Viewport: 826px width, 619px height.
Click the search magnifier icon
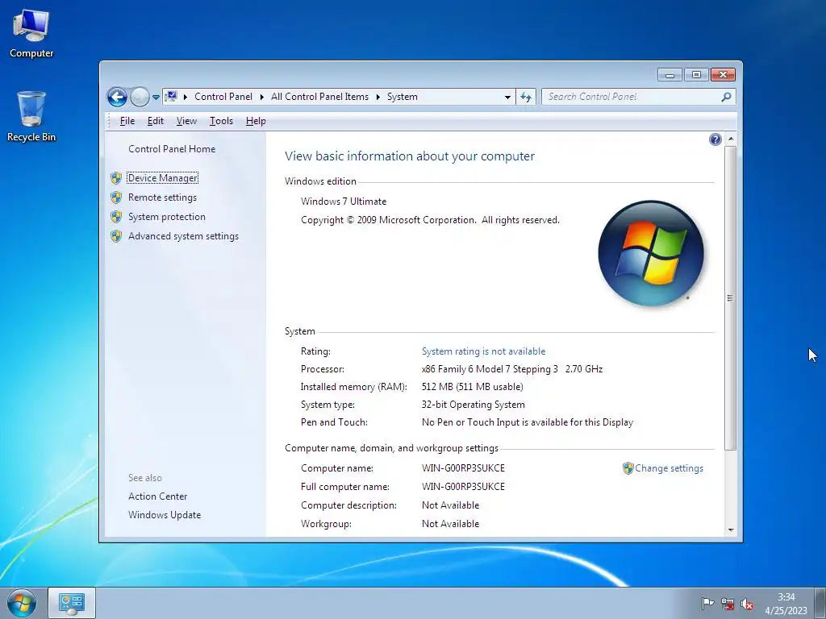pyautogui.click(x=726, y=97)
